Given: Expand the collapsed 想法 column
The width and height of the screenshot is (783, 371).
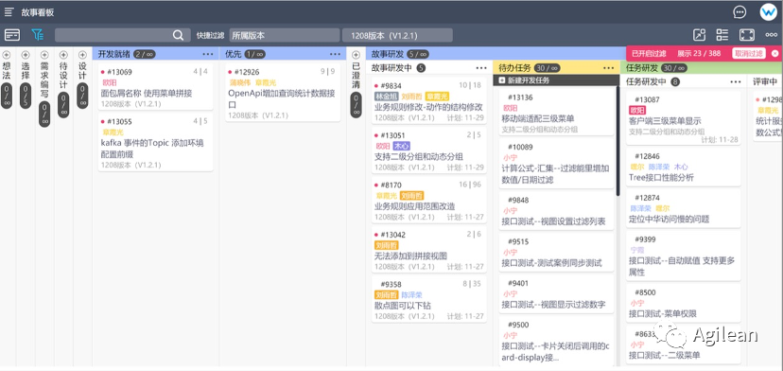Looking at the screenshot, I should (x=7, y=55).
